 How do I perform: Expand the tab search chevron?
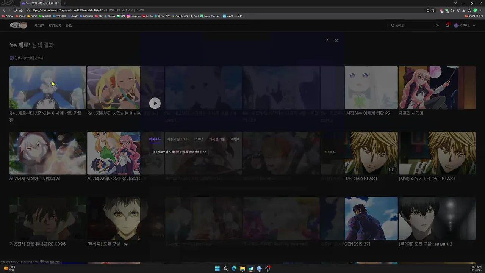[455, 3]
